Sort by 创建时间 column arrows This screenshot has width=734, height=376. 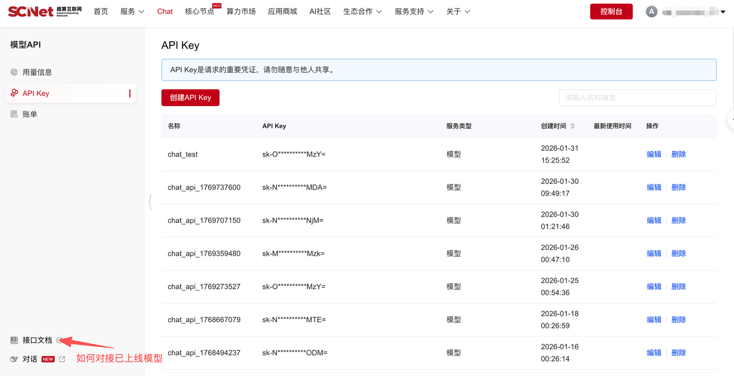coord(572,126)
